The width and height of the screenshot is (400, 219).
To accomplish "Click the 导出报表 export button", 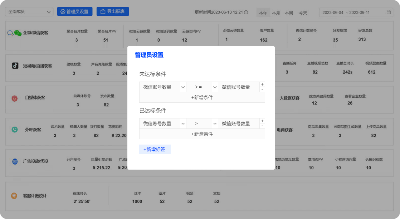I will [x=113, y=11].
